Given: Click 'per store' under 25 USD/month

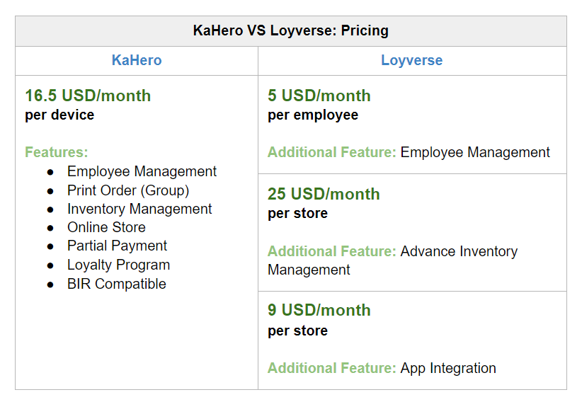Looking at the screenshot, I should [297, 214].
